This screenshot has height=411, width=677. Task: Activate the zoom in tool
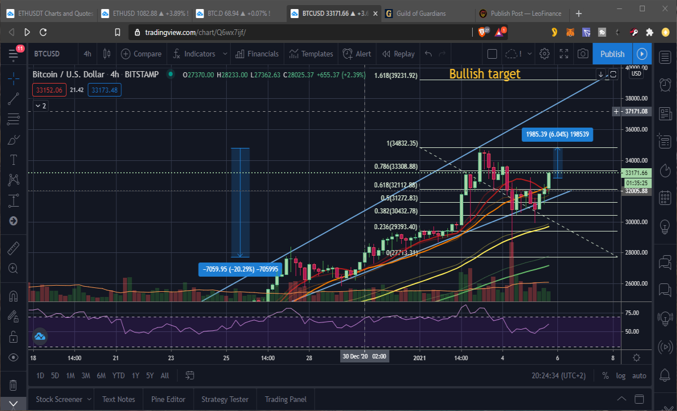click(x=14, y=269)
